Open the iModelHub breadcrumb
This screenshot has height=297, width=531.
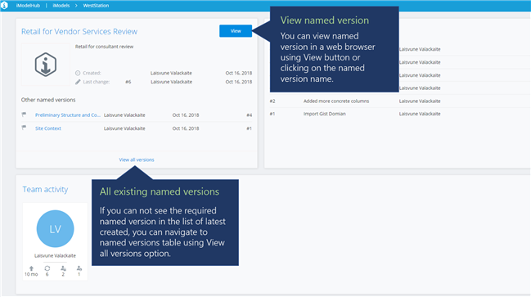[28, 6]
